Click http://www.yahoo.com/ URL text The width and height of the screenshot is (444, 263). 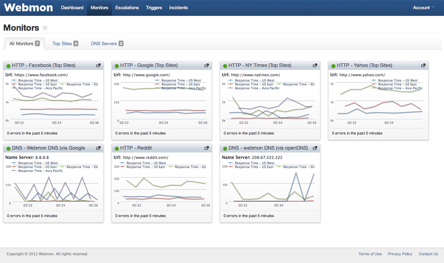click(362, 75)
